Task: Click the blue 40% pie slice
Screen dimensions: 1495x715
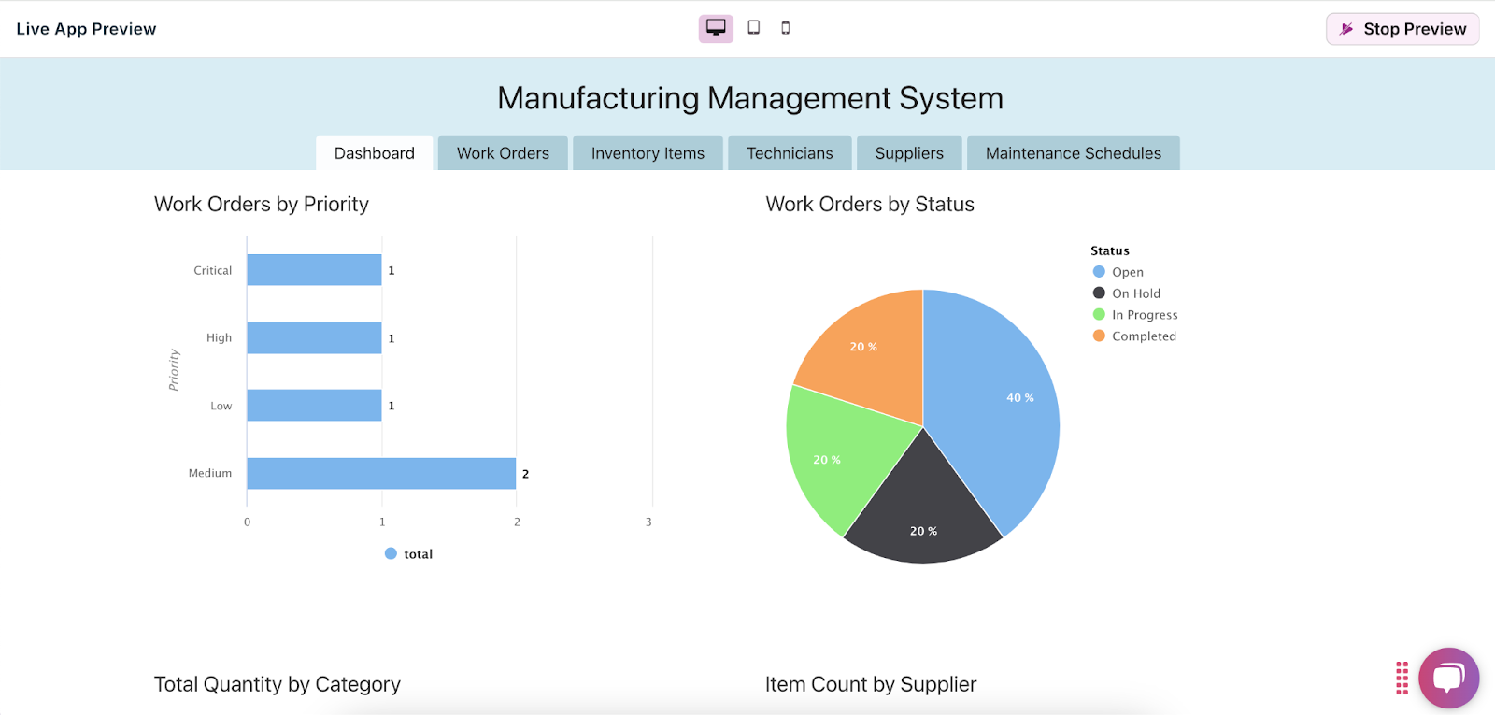Action: pyautogui.click(x=1000, y=402)
